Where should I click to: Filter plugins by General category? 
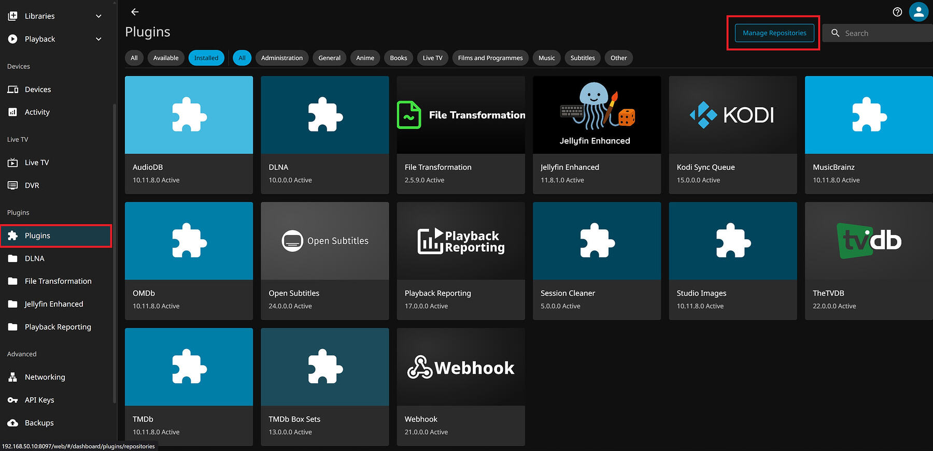tap(330, 58)
